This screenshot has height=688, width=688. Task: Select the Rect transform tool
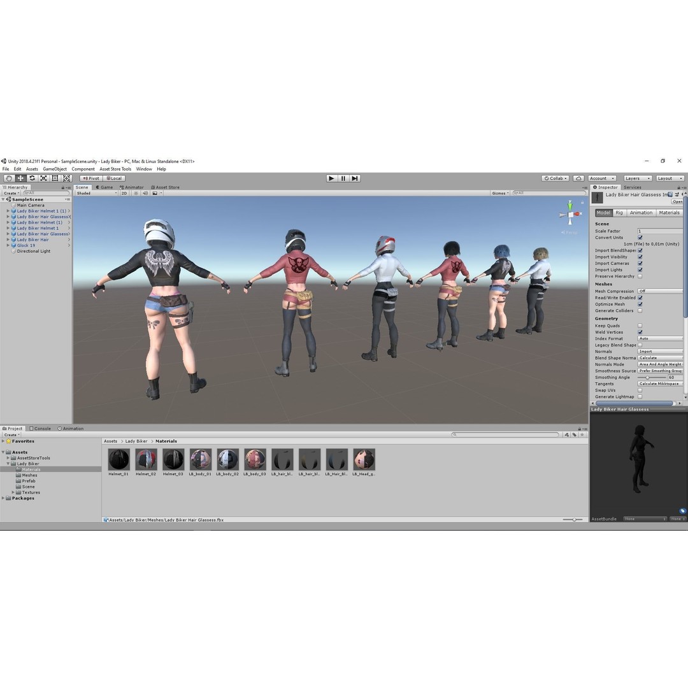click(x=55, y=178)
